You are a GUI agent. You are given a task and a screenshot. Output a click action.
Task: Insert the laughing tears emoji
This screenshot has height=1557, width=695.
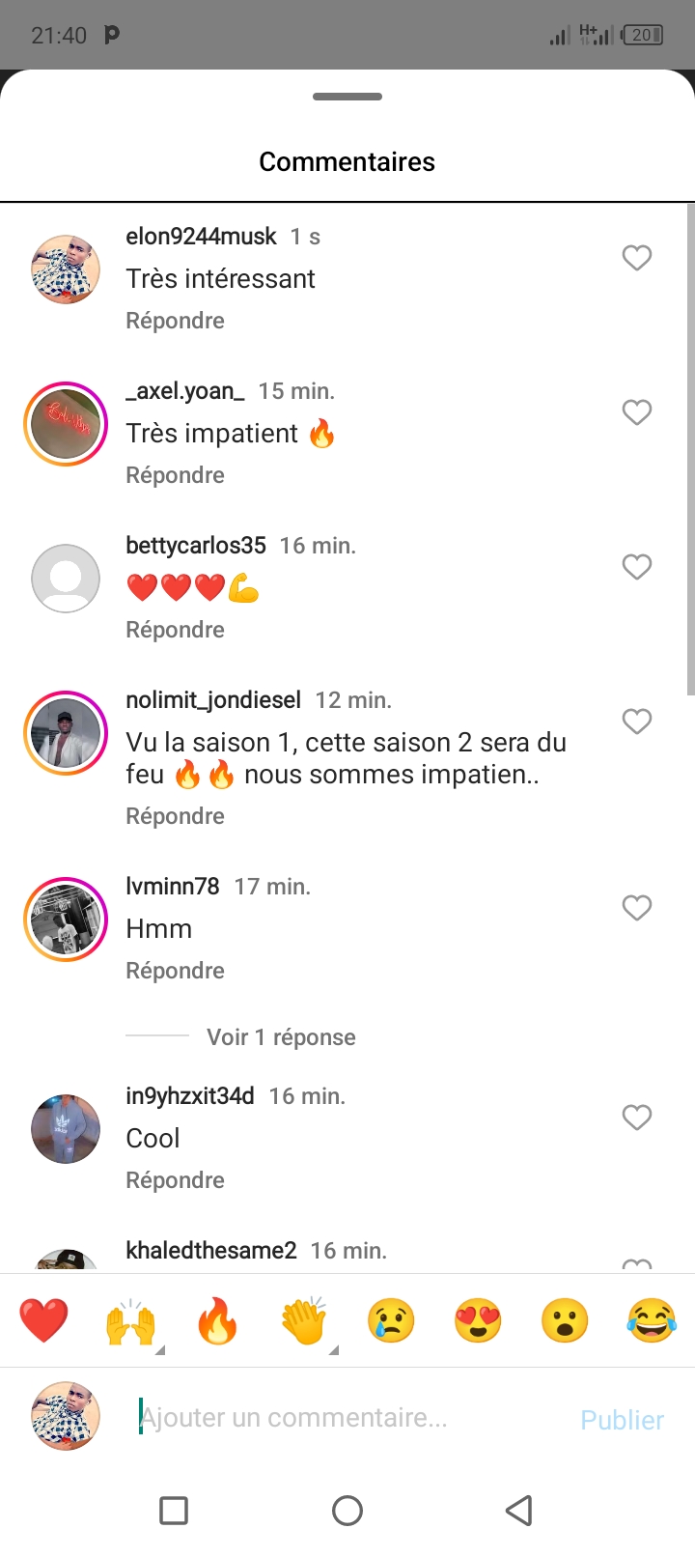[652, 1320]
